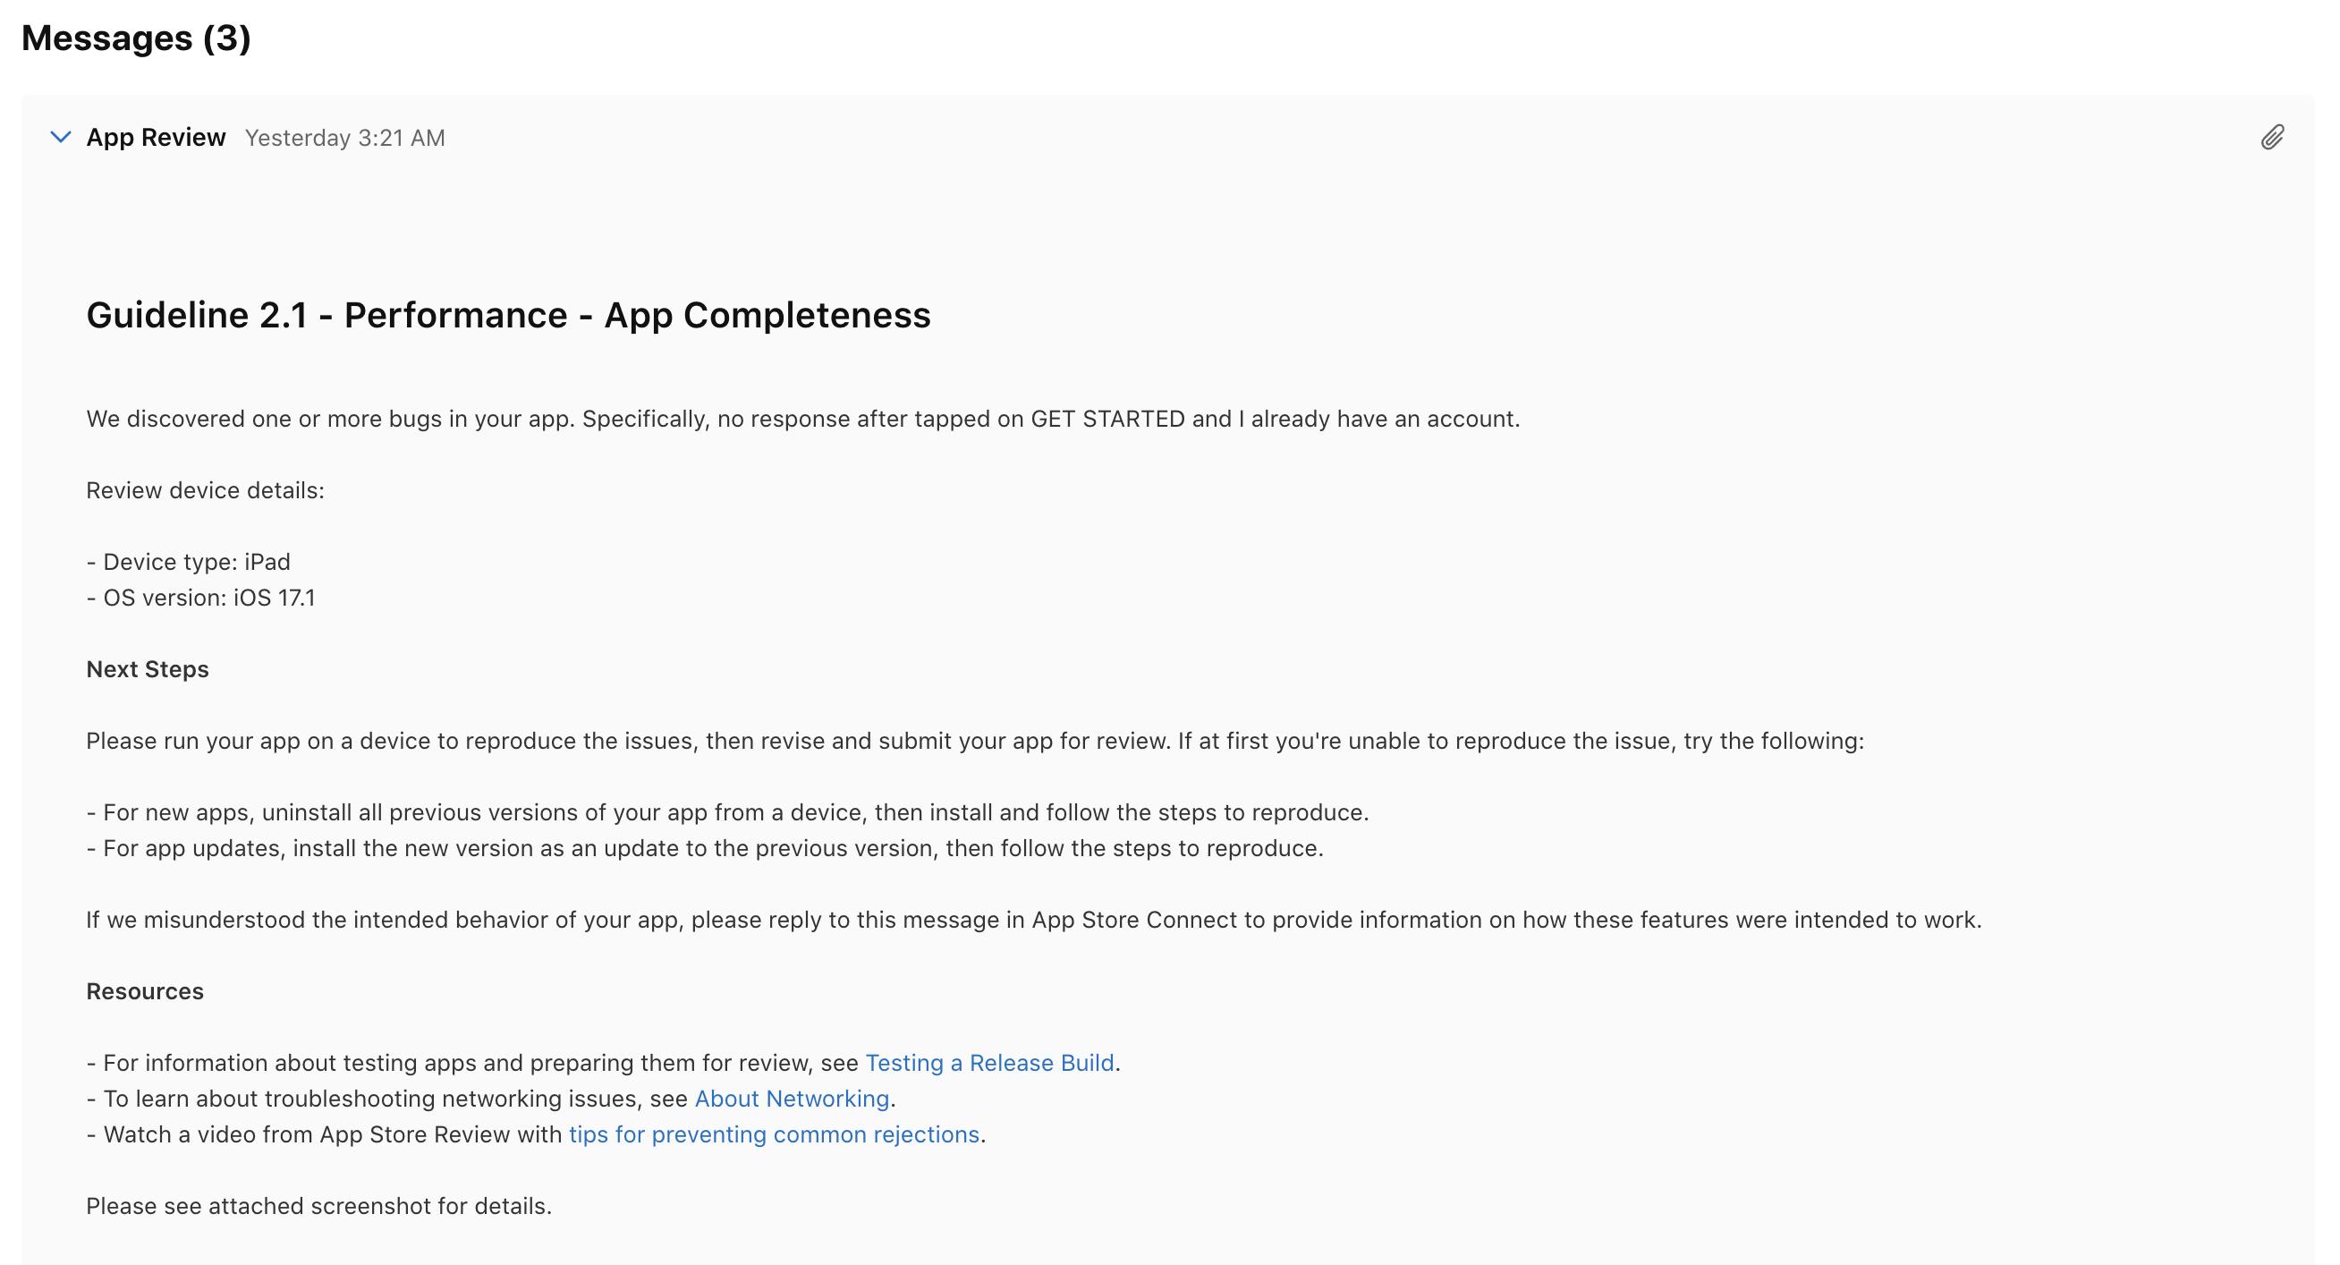The image size is (2340, 1265).
Task: Follow the About Networking link
Action: [792, 1099]
